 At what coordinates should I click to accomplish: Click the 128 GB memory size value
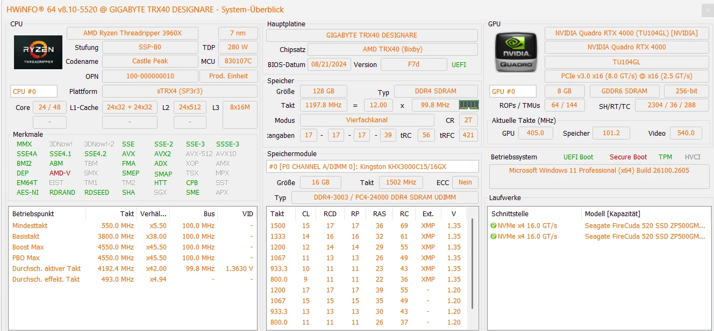click(x=323, y=92)
